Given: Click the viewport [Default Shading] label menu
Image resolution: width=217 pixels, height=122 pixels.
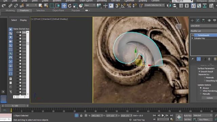Looking at the screenshot, I should [60, 19].
